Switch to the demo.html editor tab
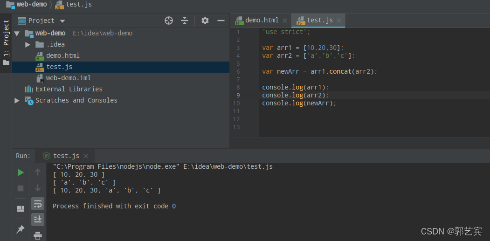The image size is (490, 241). click(262, 21)
